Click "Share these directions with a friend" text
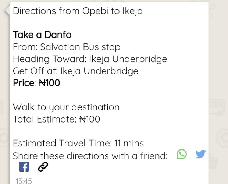 [x=90, y=156]
